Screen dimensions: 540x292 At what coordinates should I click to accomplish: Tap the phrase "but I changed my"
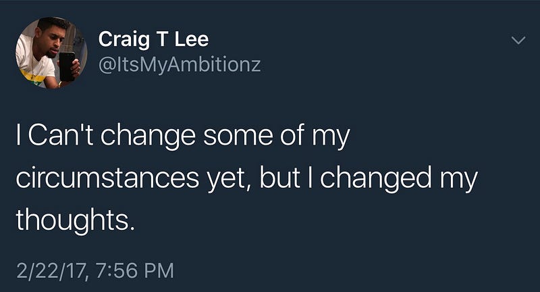369,179
